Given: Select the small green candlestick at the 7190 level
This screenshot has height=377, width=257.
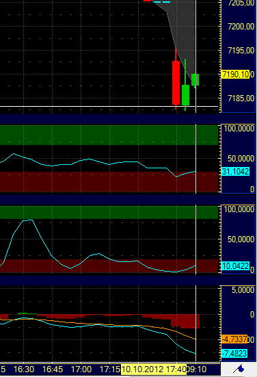Looking at the screenshot, I should point(195,79).
